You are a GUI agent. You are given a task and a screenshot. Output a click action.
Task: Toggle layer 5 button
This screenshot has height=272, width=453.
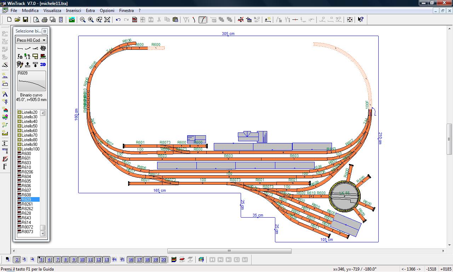(41, 260)
